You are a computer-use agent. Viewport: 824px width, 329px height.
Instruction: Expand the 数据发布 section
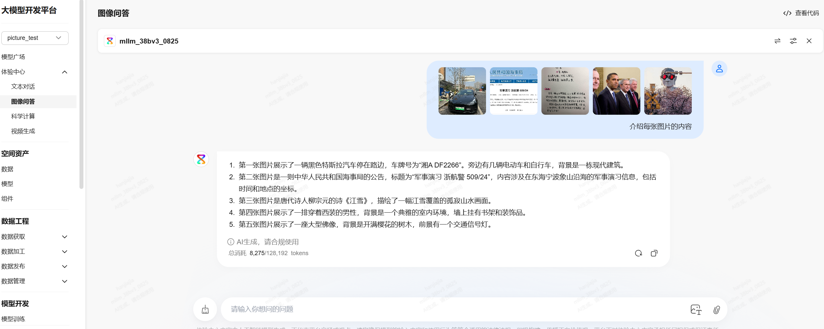(65, 266)
